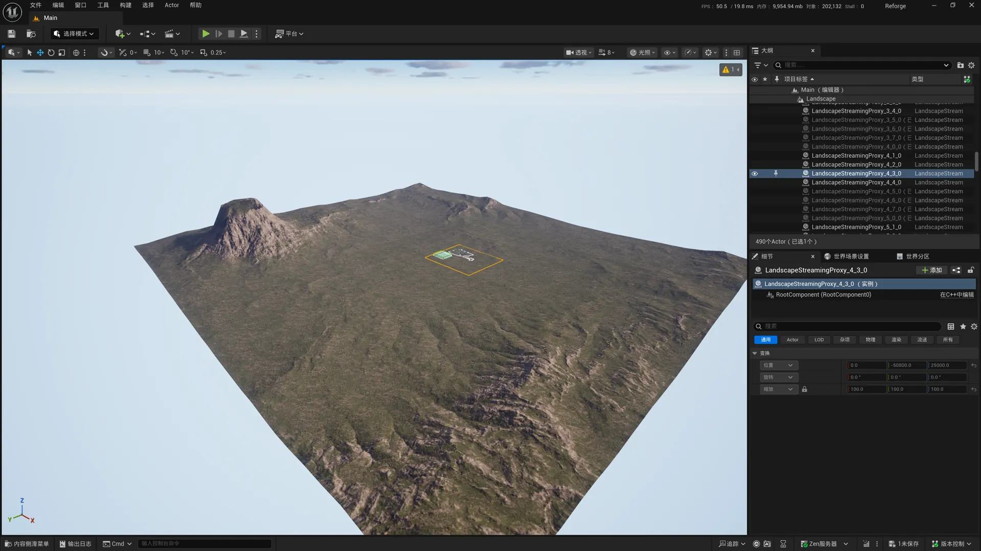Save the current level with disk icon
This screenshot has height=551, width=981.
[11, 34]
